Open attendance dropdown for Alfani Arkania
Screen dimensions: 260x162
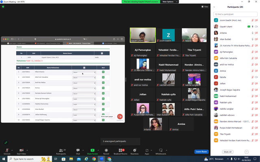pyautogui.click(x=84, y=72)
